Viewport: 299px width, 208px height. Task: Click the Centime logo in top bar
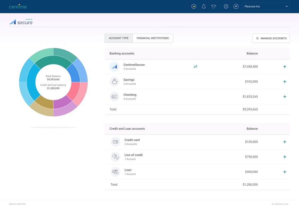pyautogui.click(x=18, y=6)
